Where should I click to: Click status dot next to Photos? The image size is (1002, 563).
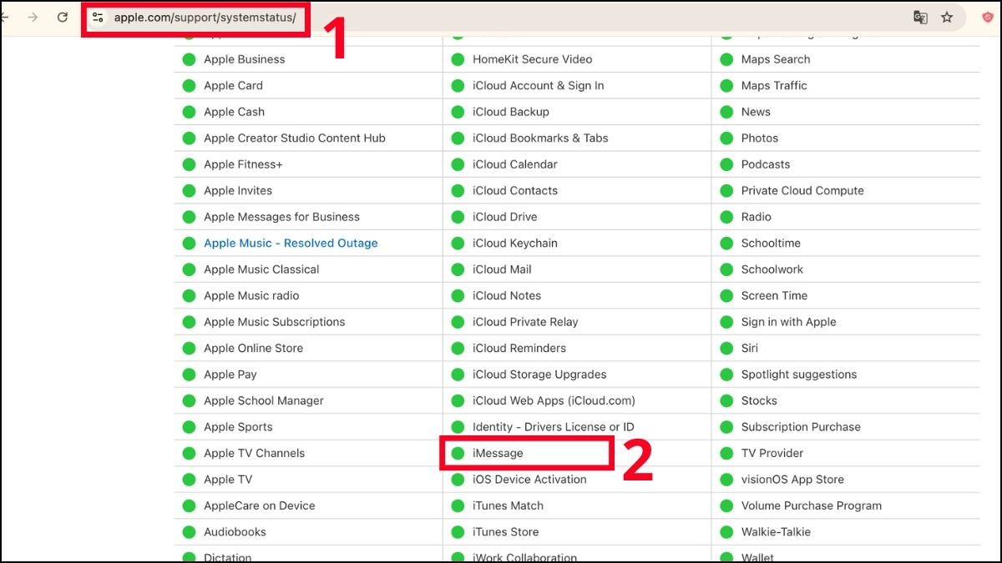click(726, 138)
